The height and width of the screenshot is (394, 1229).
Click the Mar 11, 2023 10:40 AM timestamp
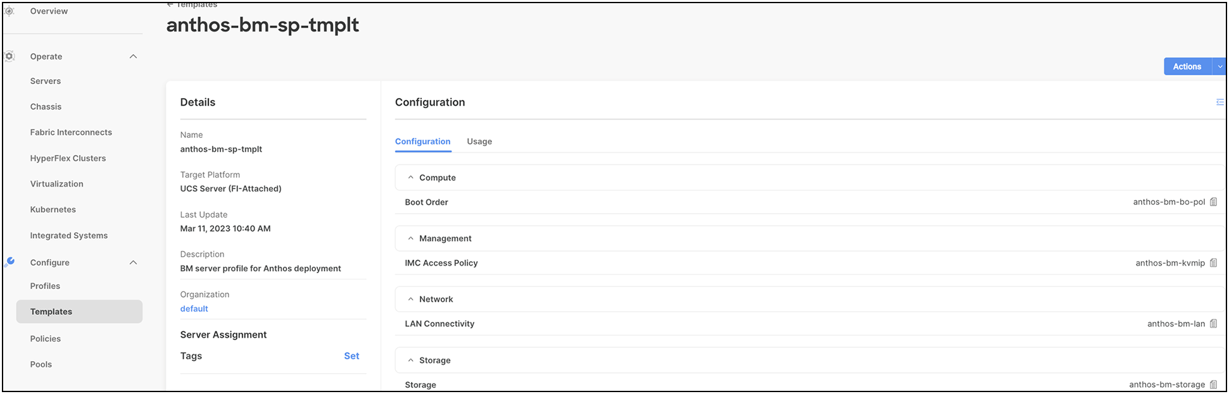point(225,228)
